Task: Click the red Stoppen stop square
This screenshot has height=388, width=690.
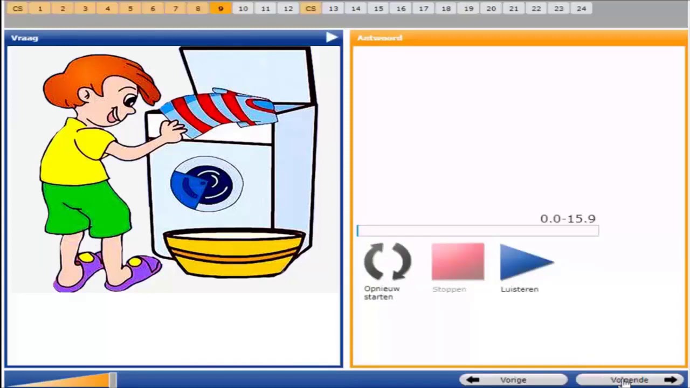Action: tap(458, 262)
